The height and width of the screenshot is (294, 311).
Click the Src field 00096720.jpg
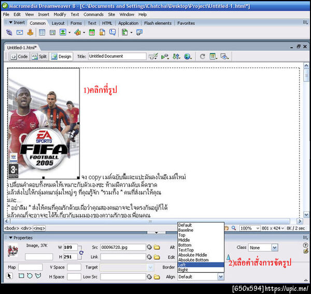coord(123,247)
